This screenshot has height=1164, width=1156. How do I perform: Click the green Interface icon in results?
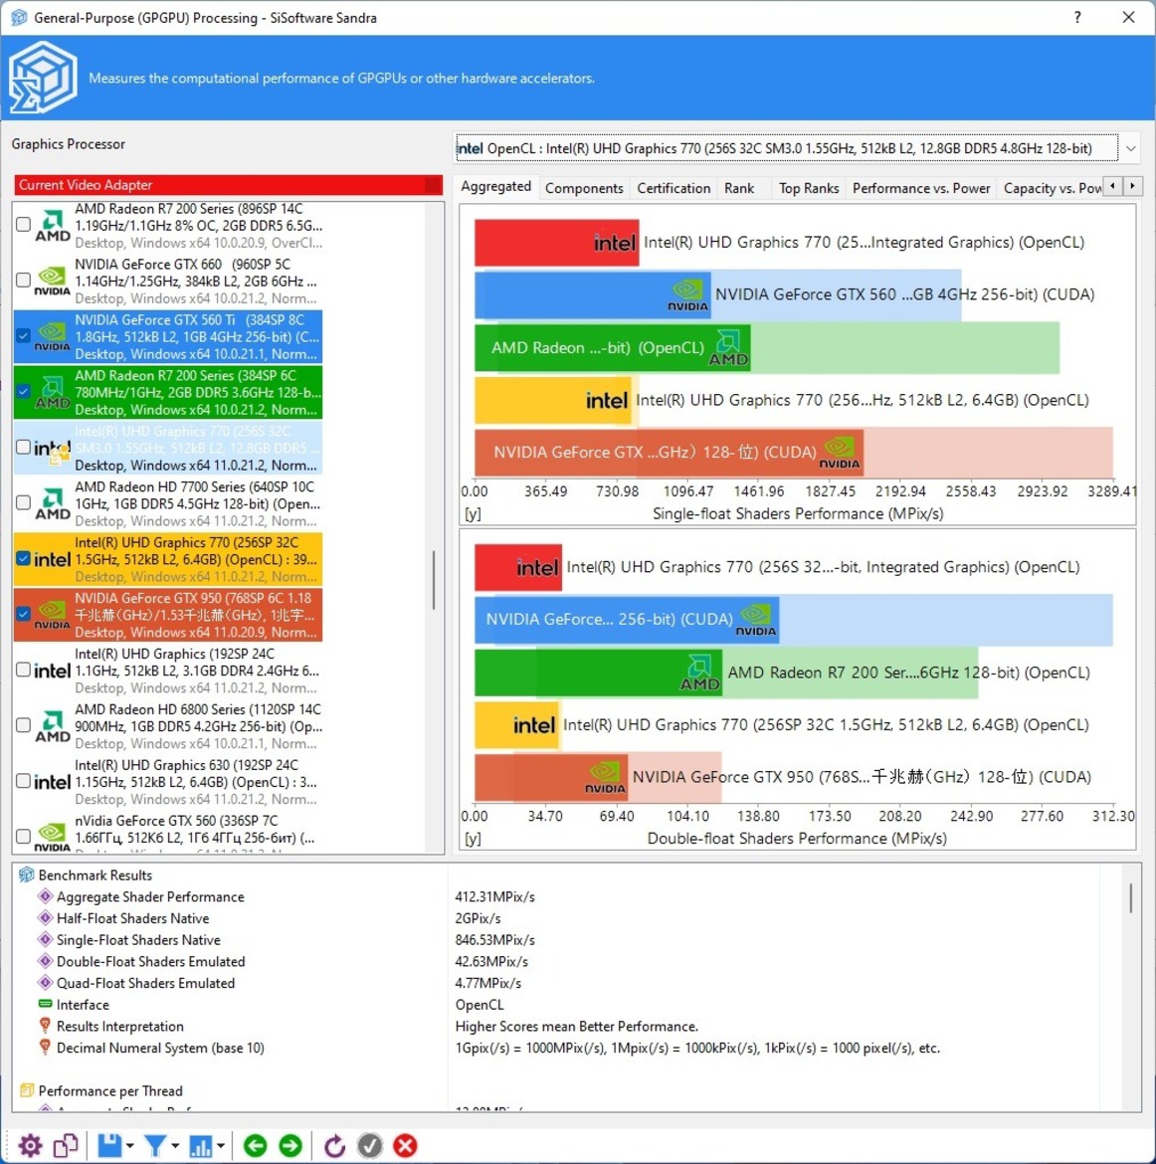tap(46, 1004)
